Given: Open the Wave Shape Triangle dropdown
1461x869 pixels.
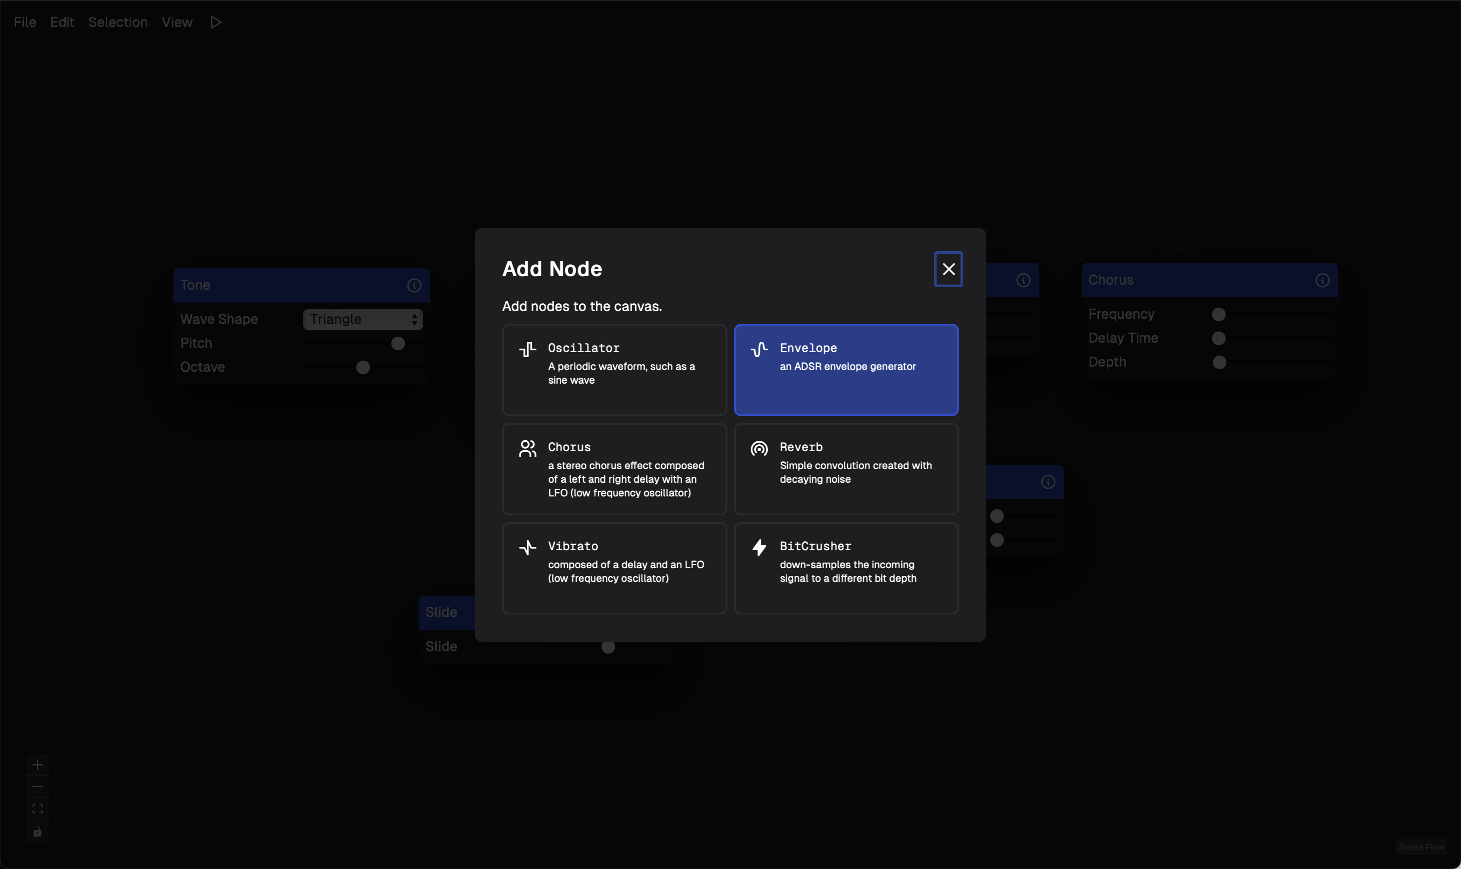Looking at the screenshot, I should coord(362,319).
